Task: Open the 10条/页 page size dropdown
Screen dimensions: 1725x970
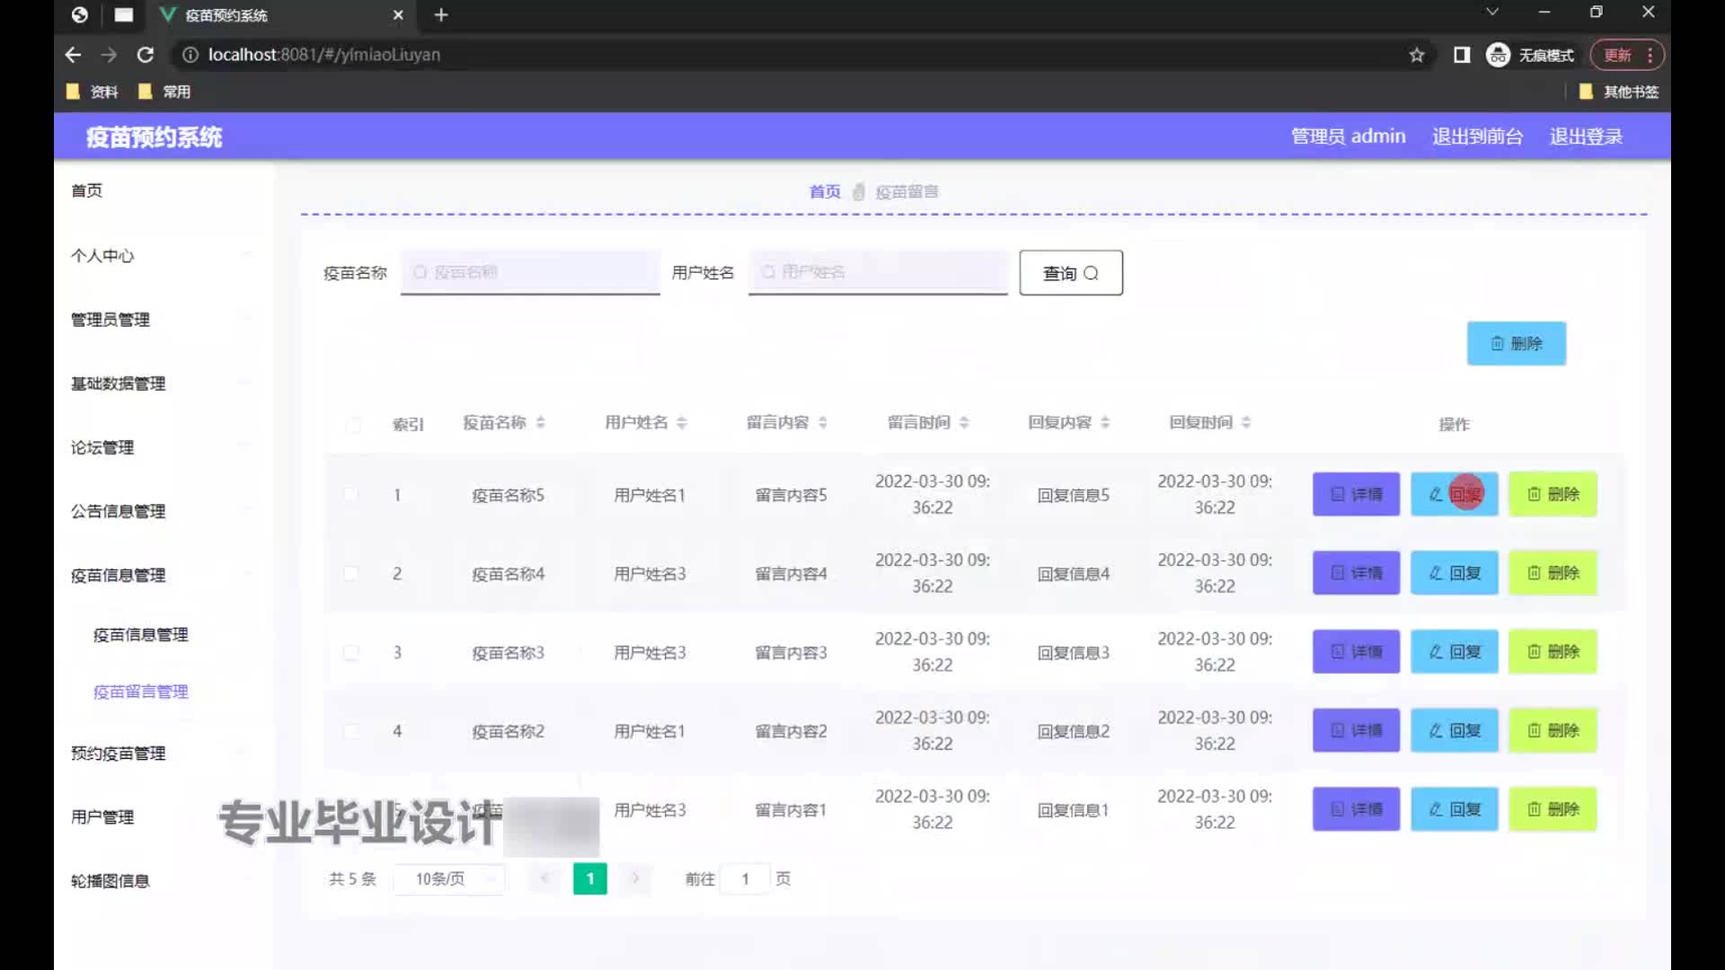Action: coord(449,878)
